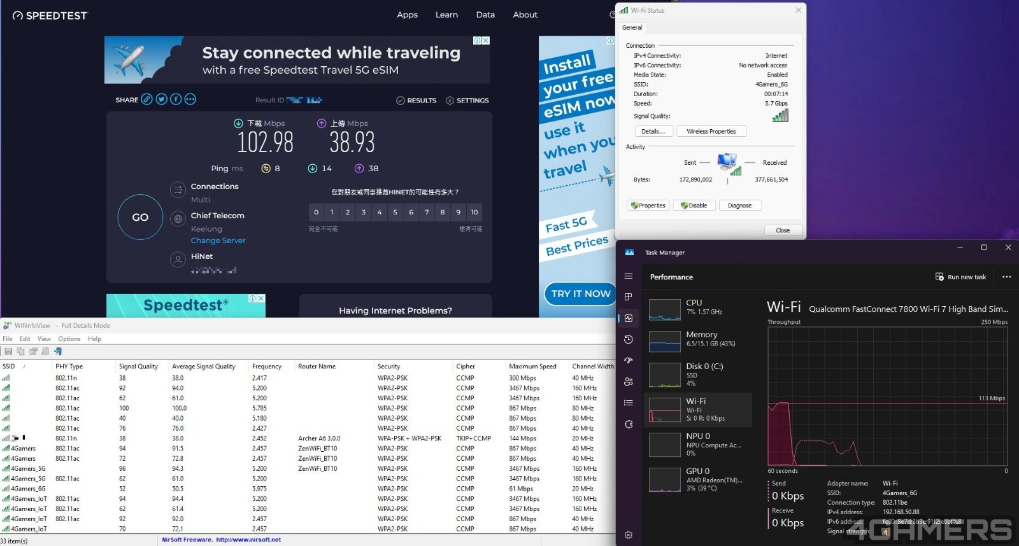Start test with the GO button
1019x546 pixels.
(140, 217)
